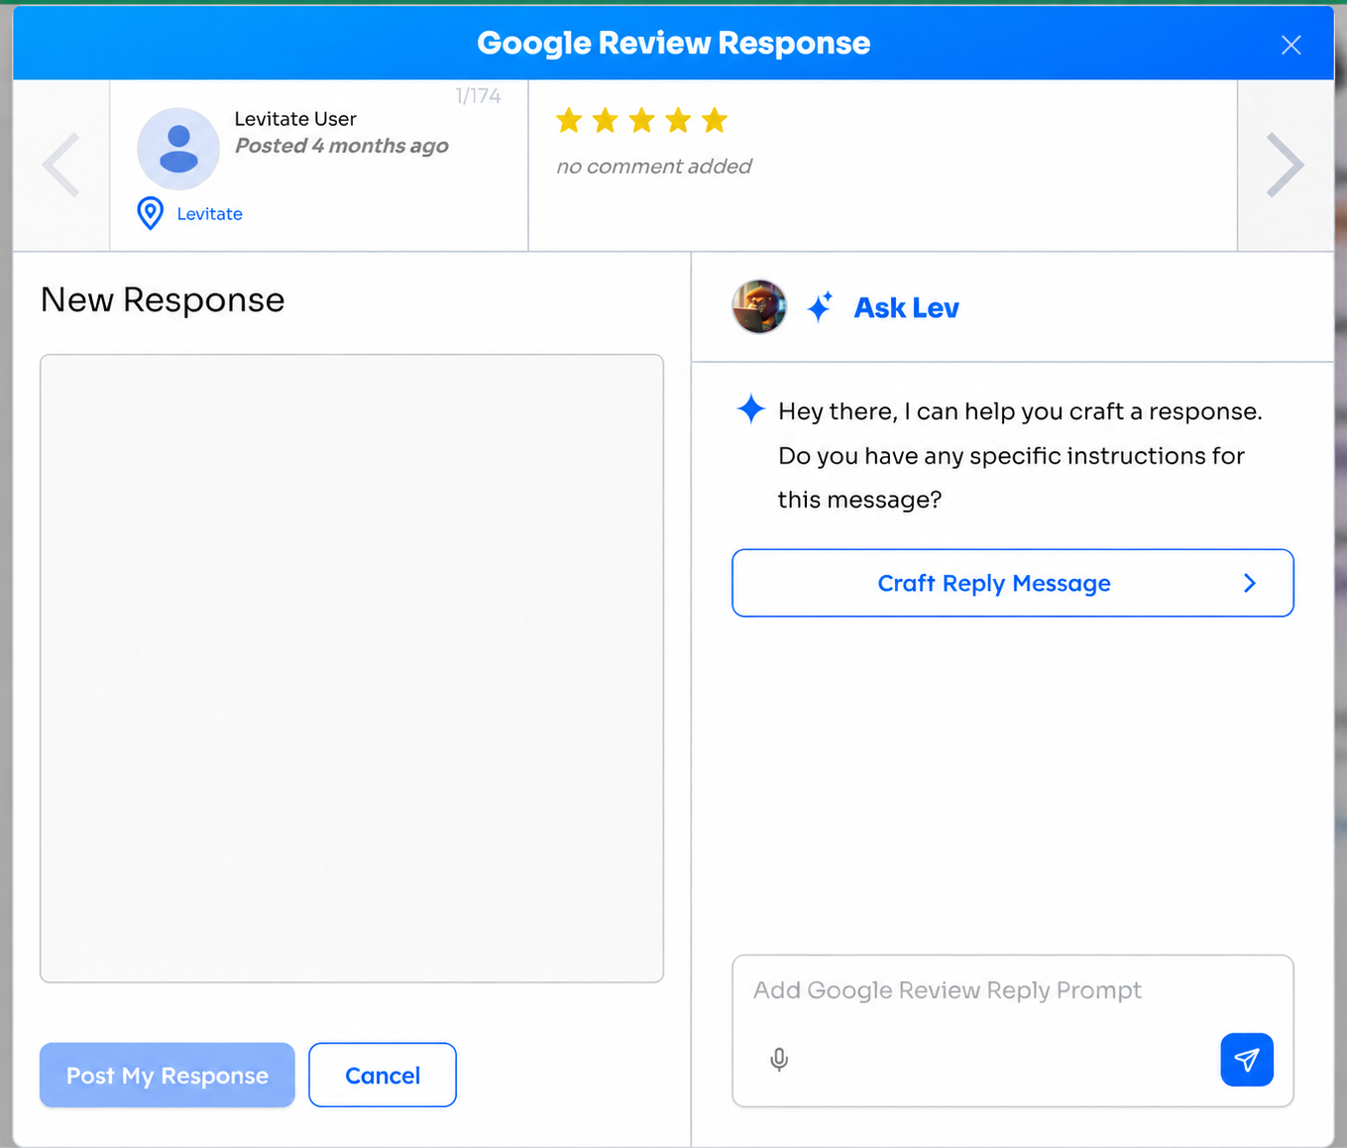
Task: Click the 'Ask Lev' heading text
Action: (x=907, y=307)
